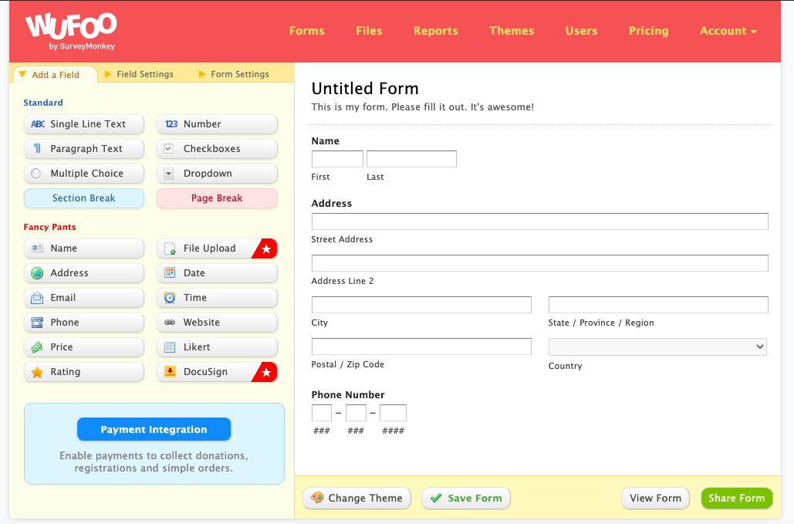
Task: Click the Street Address input field
Action: pyautogui.click(x=540, y=221)
